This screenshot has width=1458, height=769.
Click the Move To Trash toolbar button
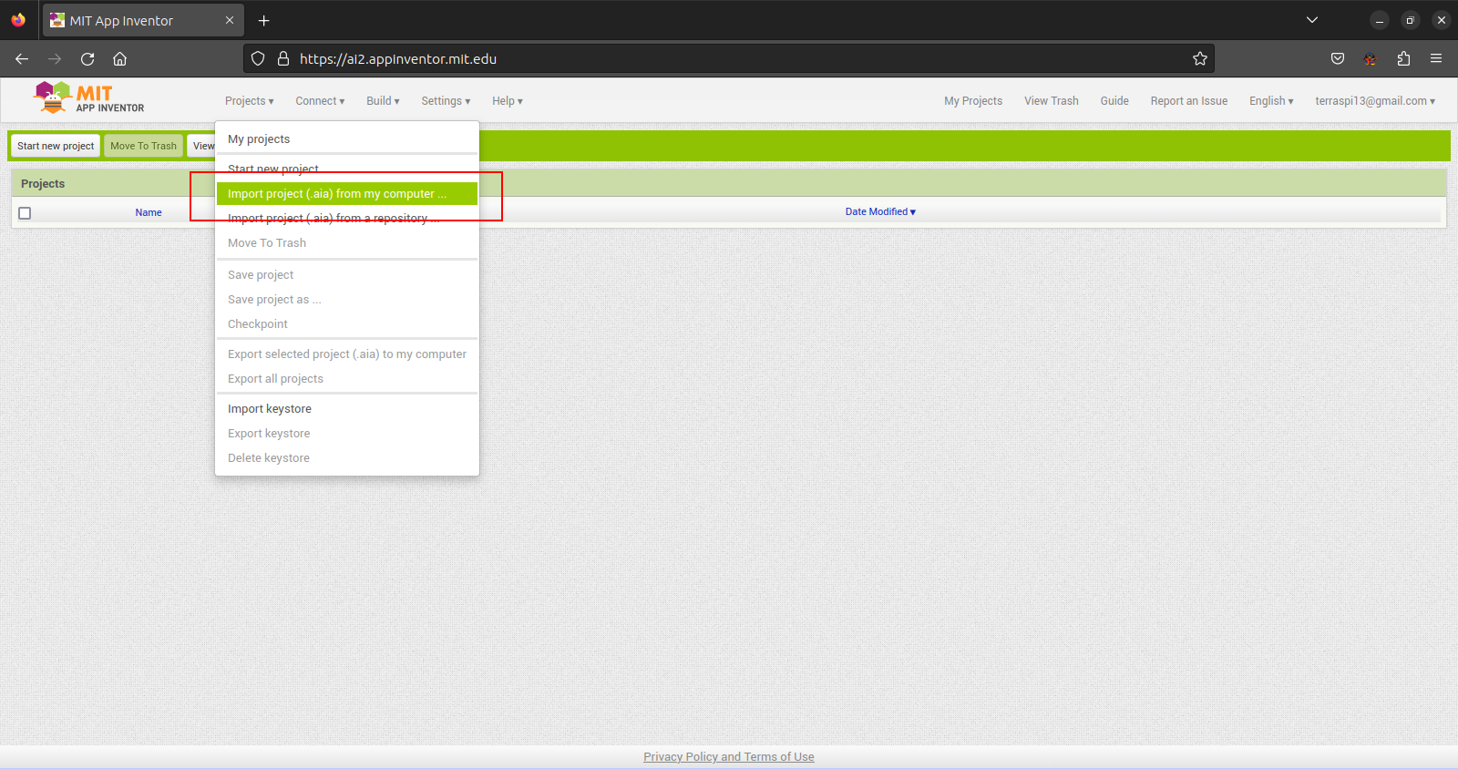pyautogui.click(x=143, y=146)
